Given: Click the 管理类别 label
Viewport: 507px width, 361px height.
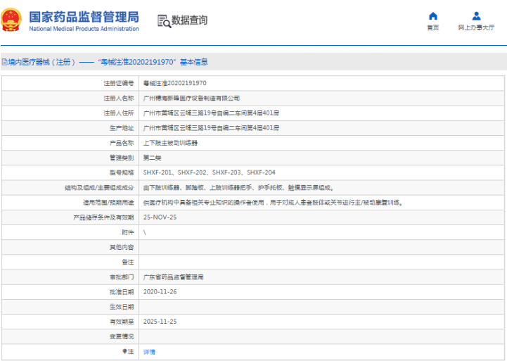Looking at the screenshot, I should (x=122, y=158).
